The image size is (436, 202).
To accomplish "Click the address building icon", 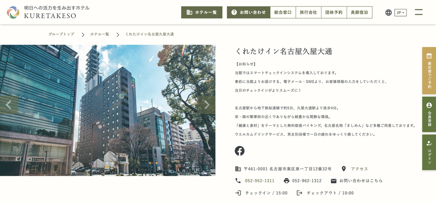I will tap(238, 169).
